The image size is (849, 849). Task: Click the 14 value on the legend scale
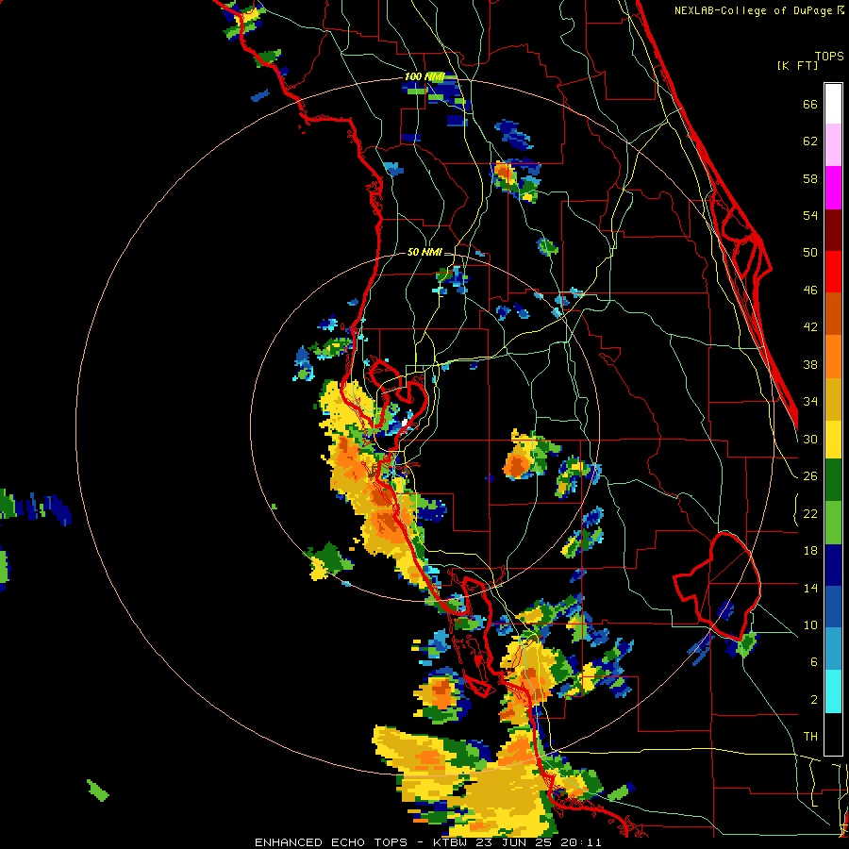pyautogui.click(x=810, y=588)
